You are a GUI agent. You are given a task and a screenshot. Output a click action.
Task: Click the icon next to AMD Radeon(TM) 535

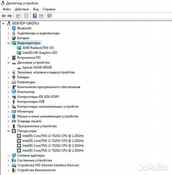19,48
